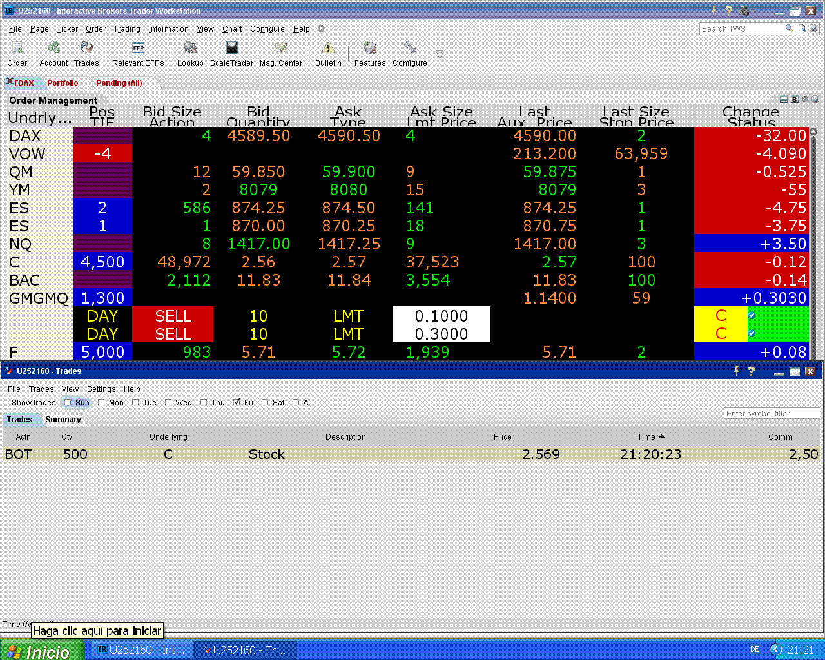Viewport: 825px width, 660px height.
Task: Pin the Trades window with its pin icon
Action: click(x=736, y=371)
